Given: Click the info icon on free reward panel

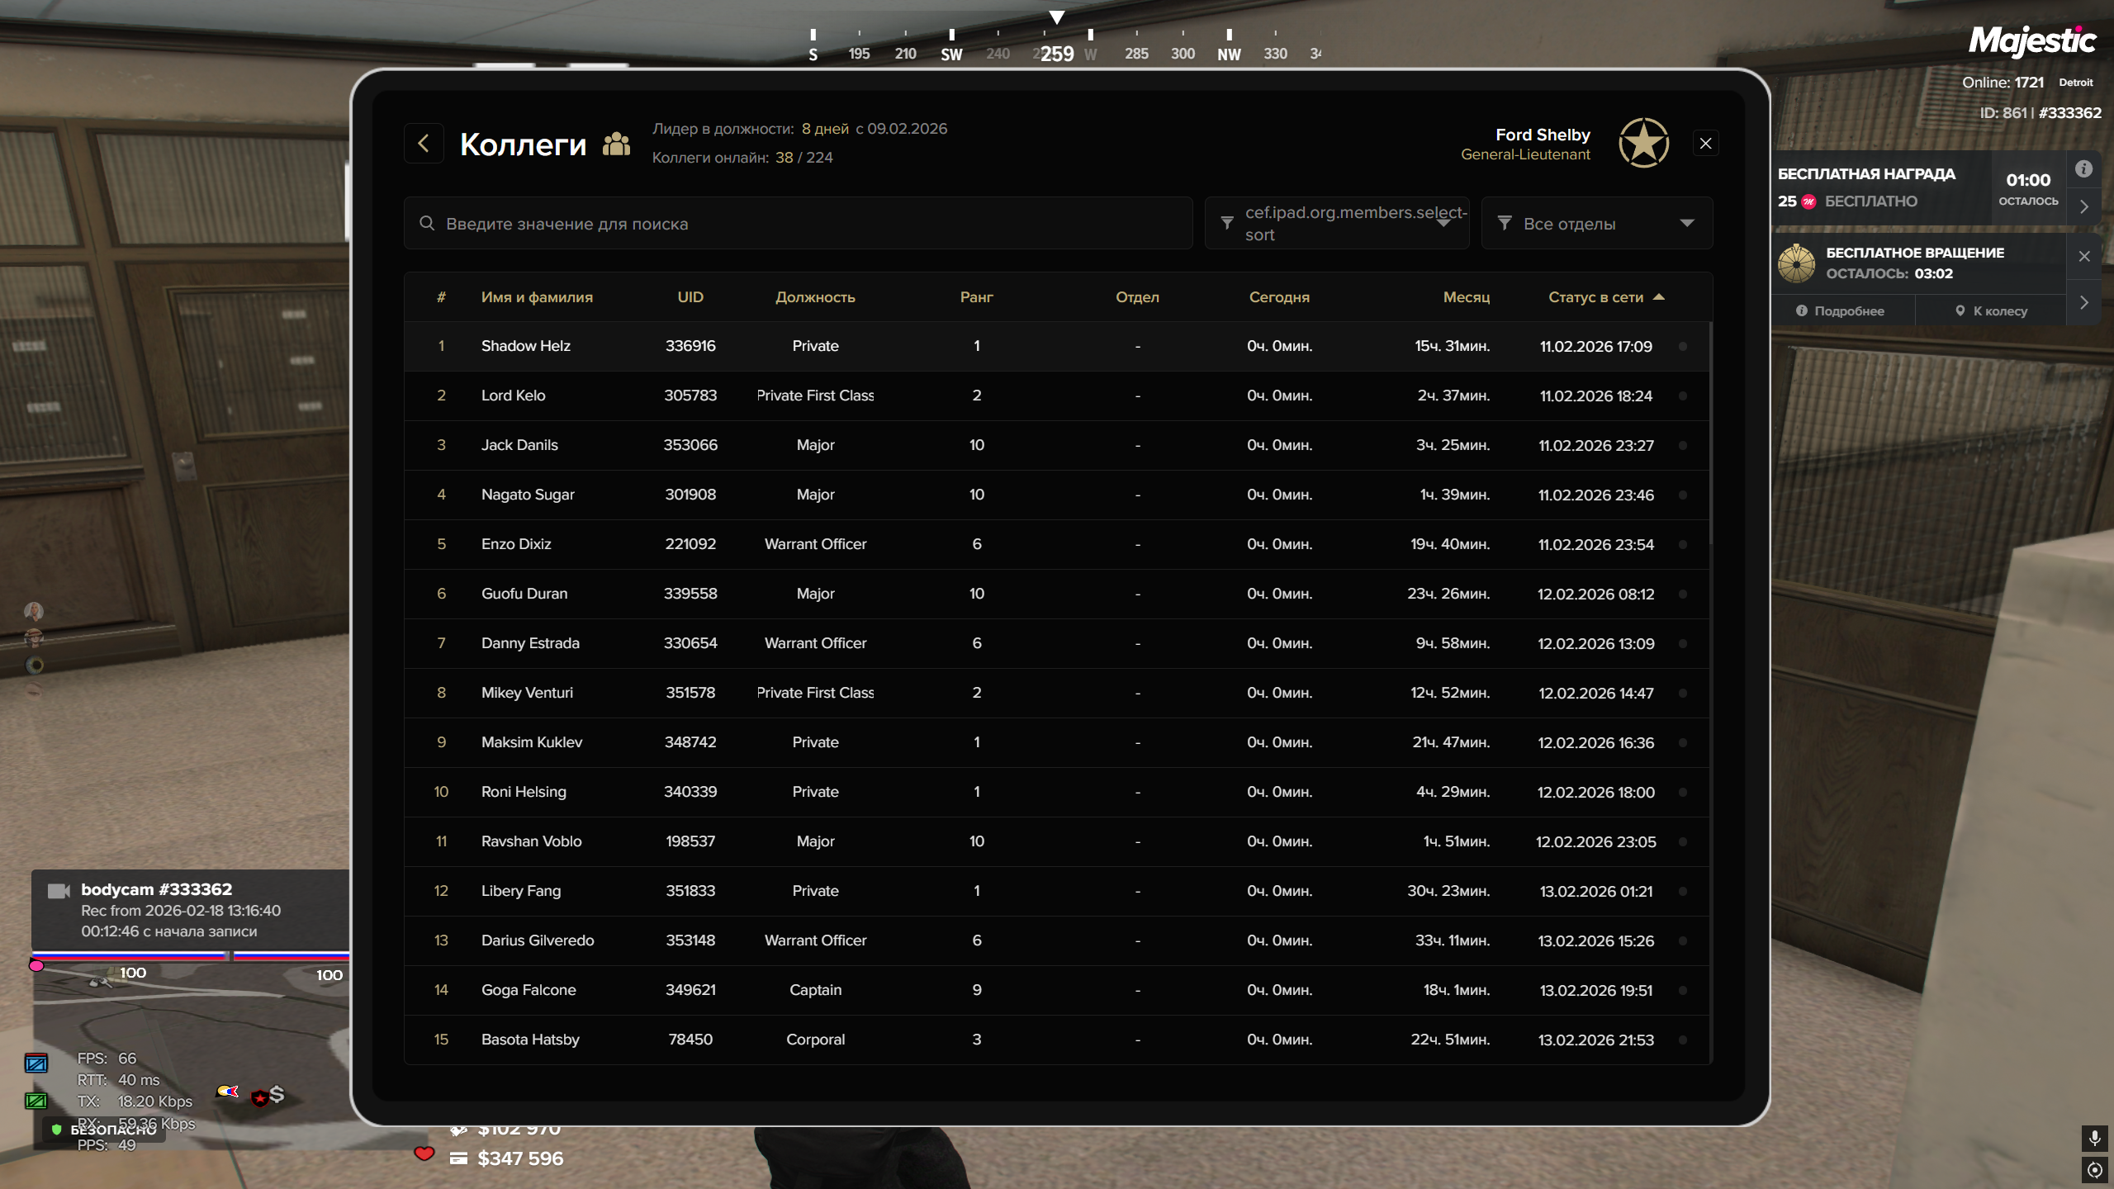Looking at the screenshot, I should [2083, 169].
